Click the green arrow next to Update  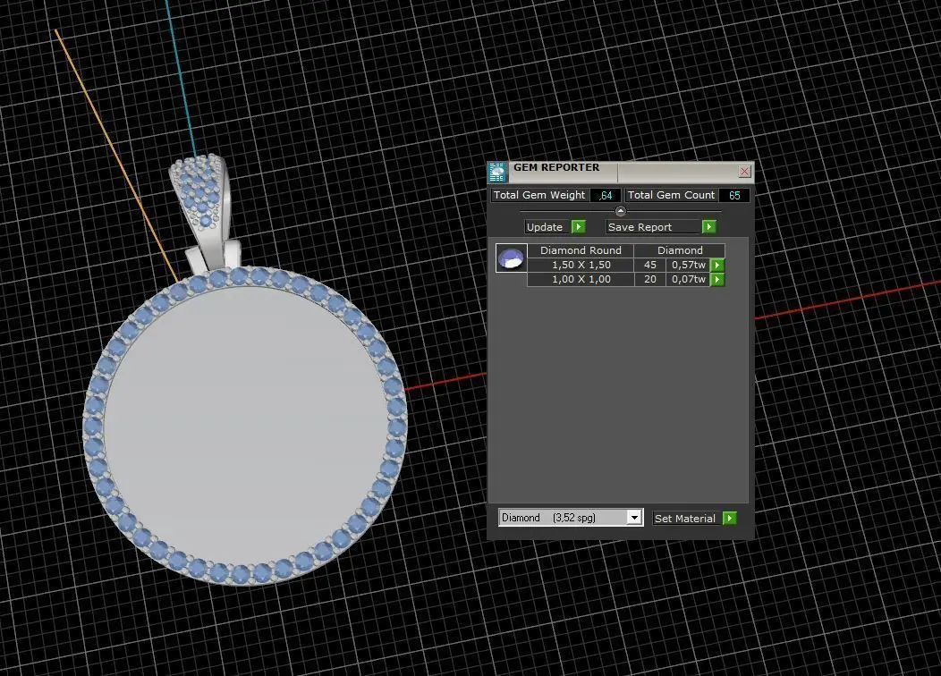[x=579, y=227]
